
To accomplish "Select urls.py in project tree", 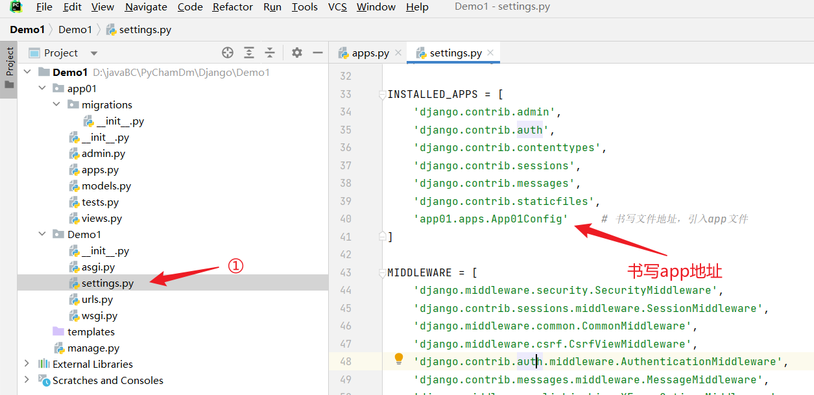I will click(x=91, y=299).
